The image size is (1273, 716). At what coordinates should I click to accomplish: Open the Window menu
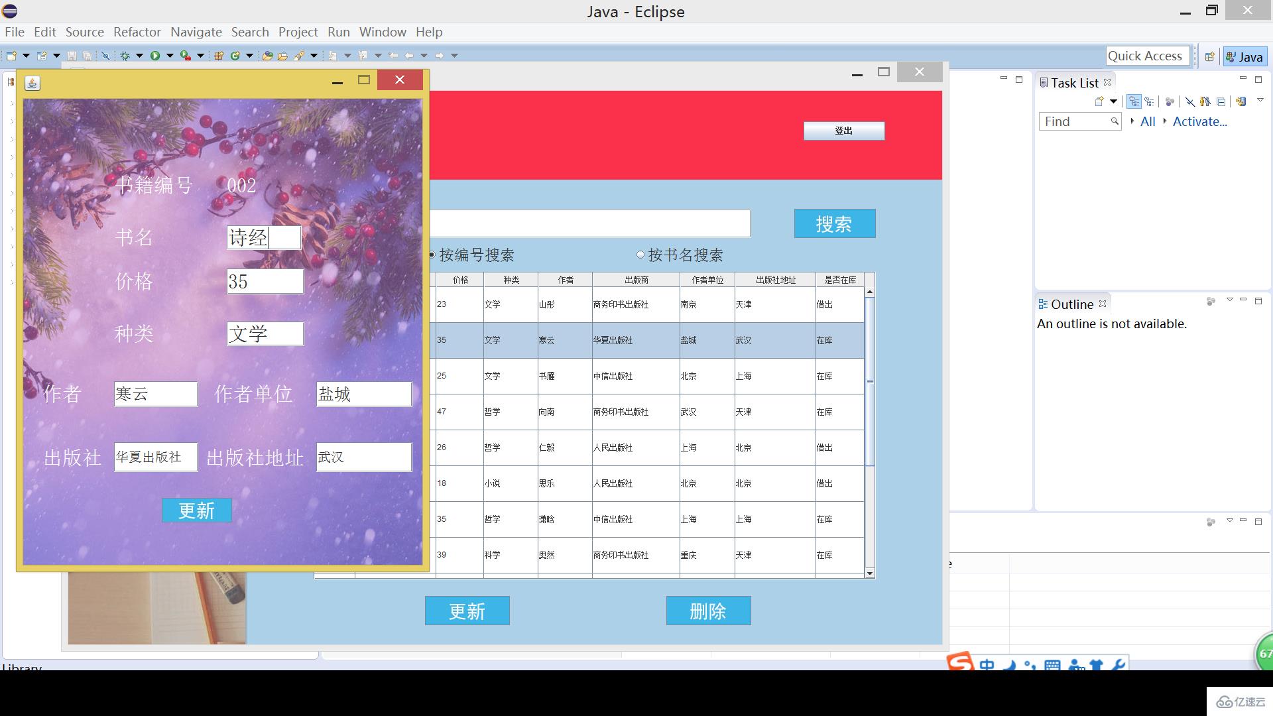click(x=381, y=32)
